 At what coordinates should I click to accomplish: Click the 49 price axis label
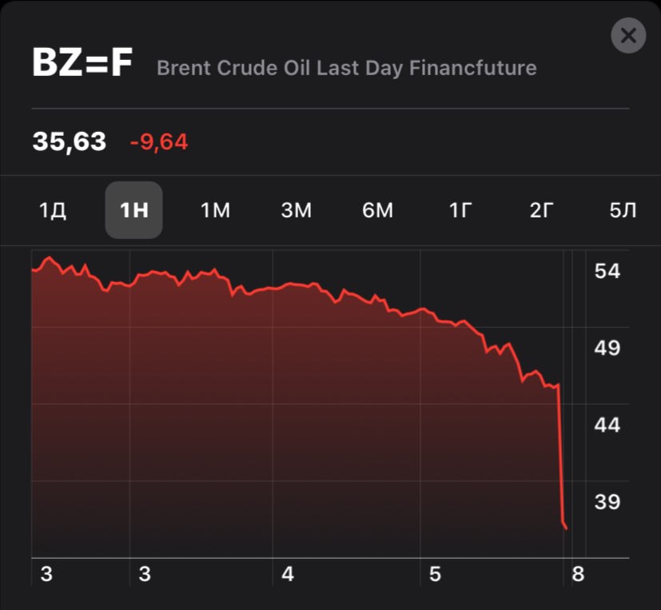pyautogui.click(x=607, y=349)
